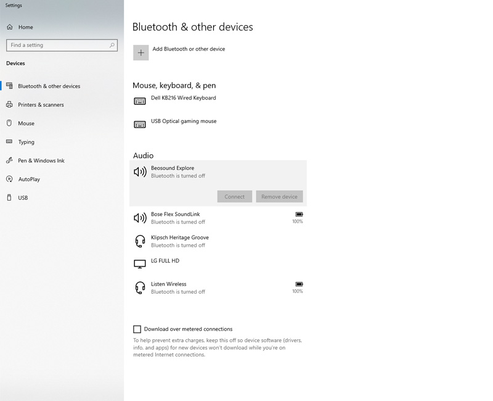Click the Remove device button
Image resolution: width=493 pixels, height=401 pixels.
(279, 196)
